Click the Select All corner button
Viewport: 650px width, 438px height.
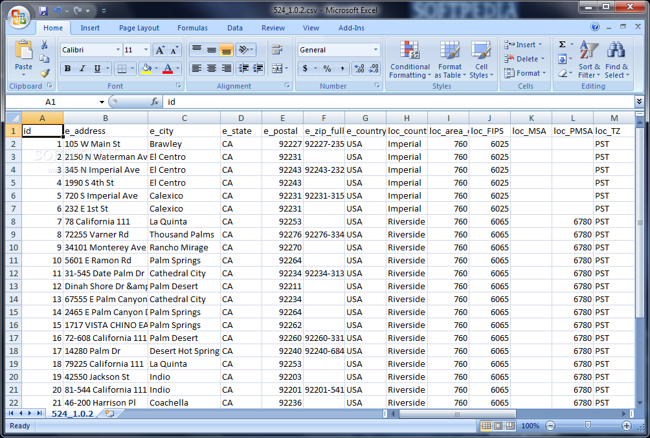coord(14,118)
